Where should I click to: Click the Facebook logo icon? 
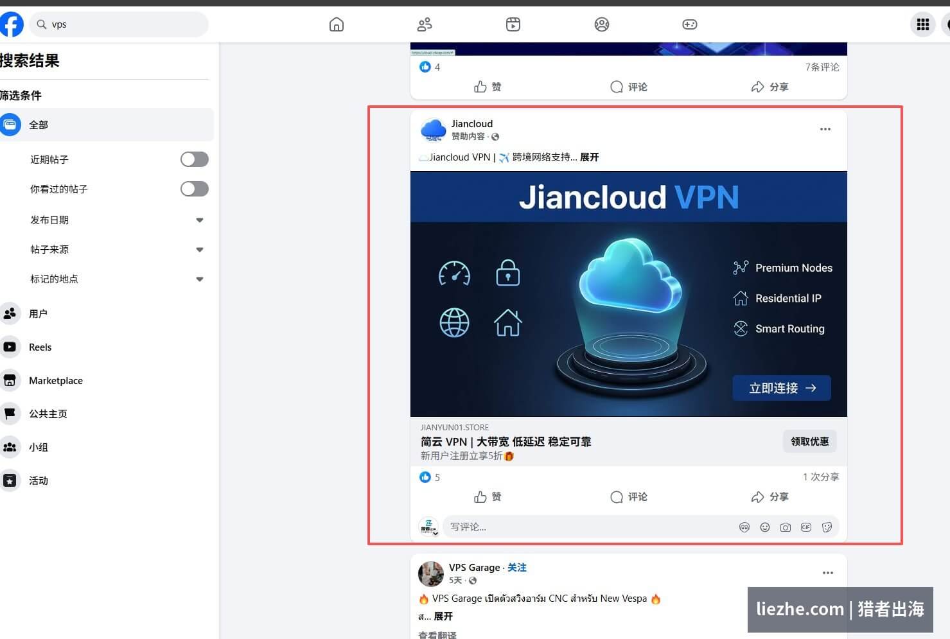point(11,24)
